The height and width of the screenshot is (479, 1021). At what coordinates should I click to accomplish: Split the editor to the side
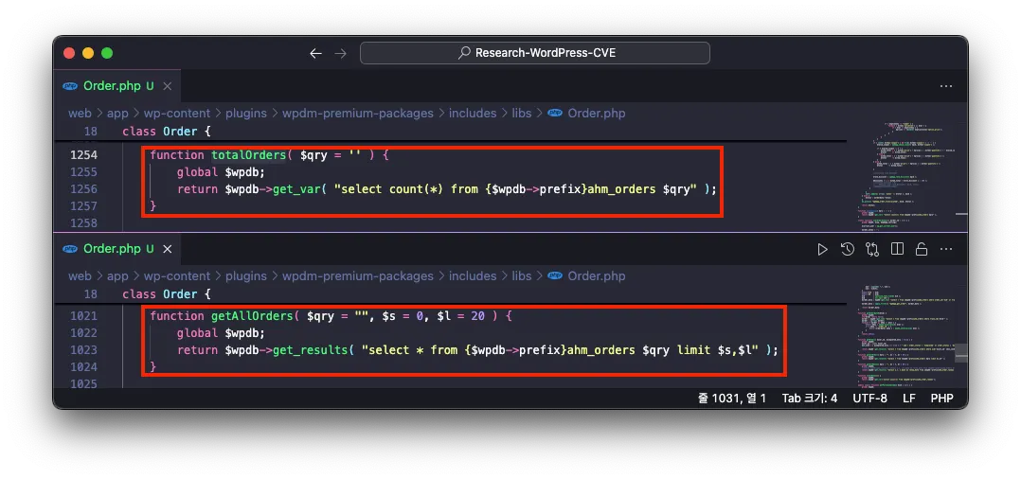[897, 249]
